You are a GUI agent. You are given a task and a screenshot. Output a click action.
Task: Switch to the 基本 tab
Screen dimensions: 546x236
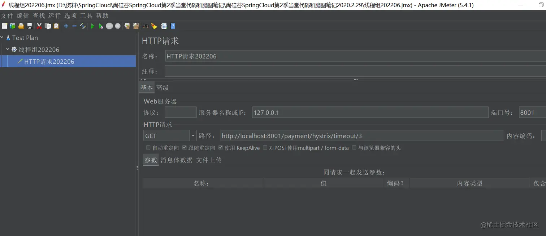pyautogui.click(x=147, y=88)
